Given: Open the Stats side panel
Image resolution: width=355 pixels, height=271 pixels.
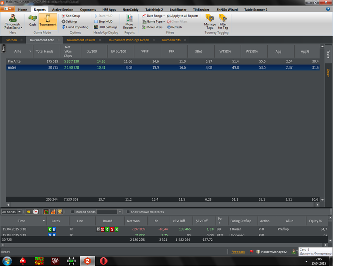Looking at the screenshot, I should 4,48.
